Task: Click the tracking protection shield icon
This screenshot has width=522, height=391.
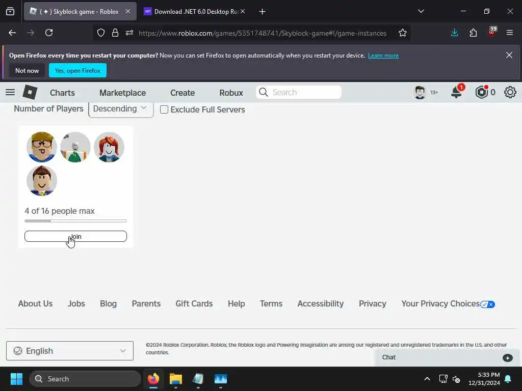Action: [101, 33]
